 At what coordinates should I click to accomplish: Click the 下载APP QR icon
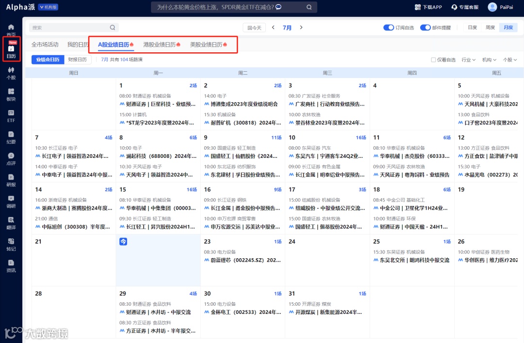[x=417, y=7]
